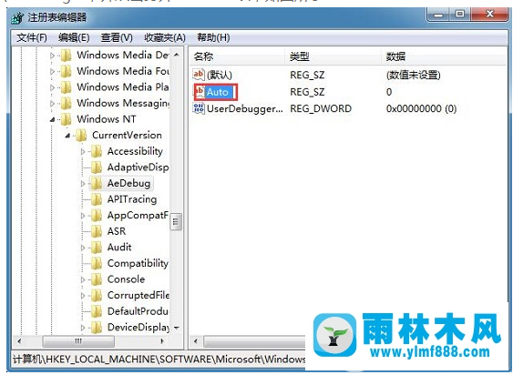Expand the Accessibility key
This screenshot has width=513, height=375.
click(82, 152)
